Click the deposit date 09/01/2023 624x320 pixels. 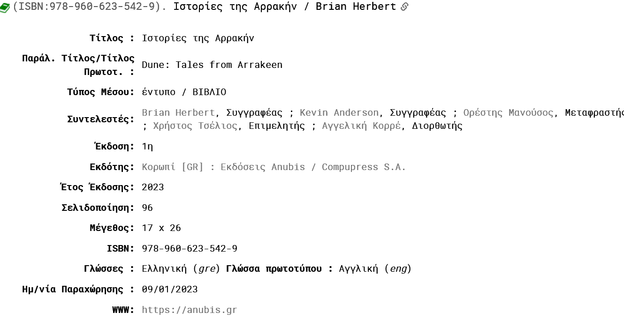click(x=170, y=289)
